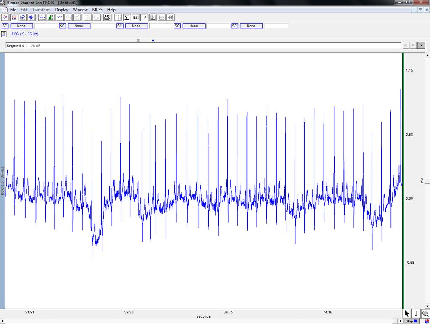430x324 pixels.
Task: Go to the previous marker arrow
Action: 406,45
